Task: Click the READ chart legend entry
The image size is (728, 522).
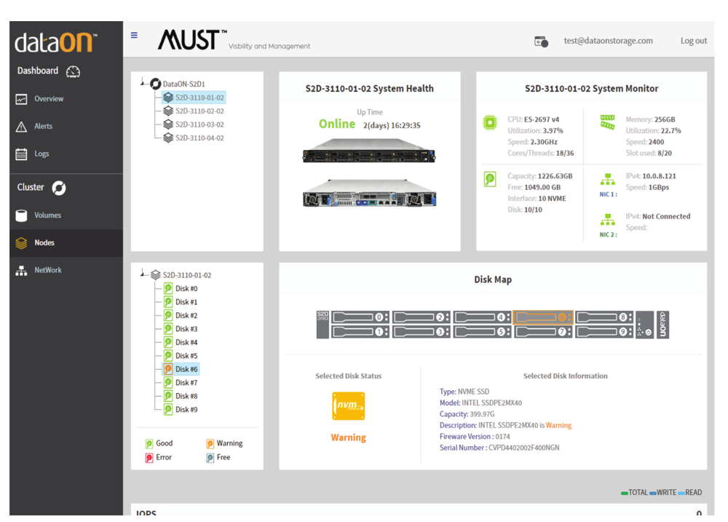Action: pyautogui.click(x=690, y=493)
